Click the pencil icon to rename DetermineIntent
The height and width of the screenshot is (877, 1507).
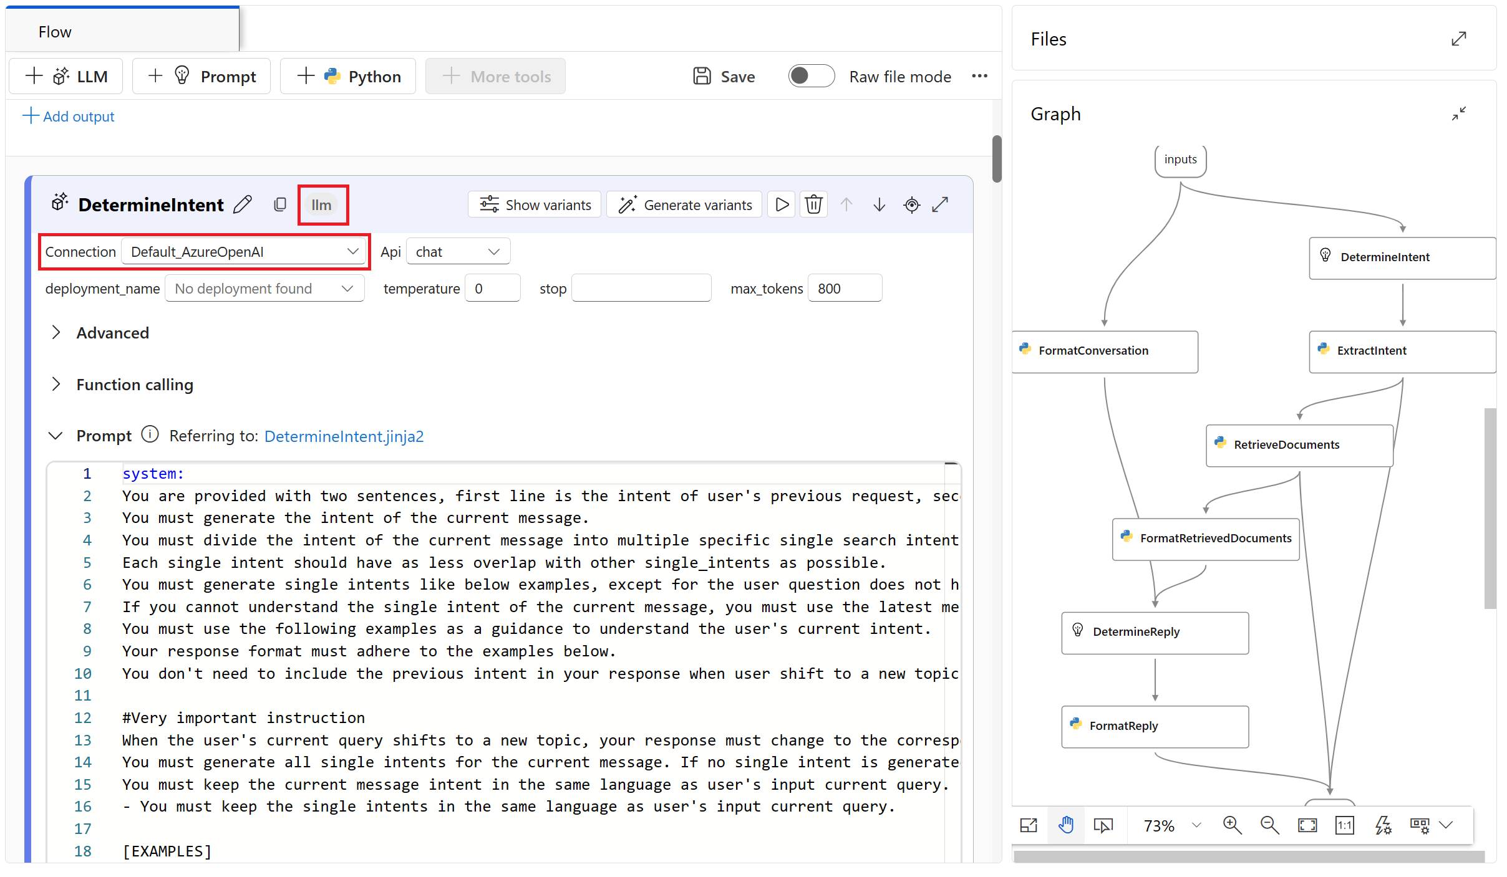[x=243, y=204]
